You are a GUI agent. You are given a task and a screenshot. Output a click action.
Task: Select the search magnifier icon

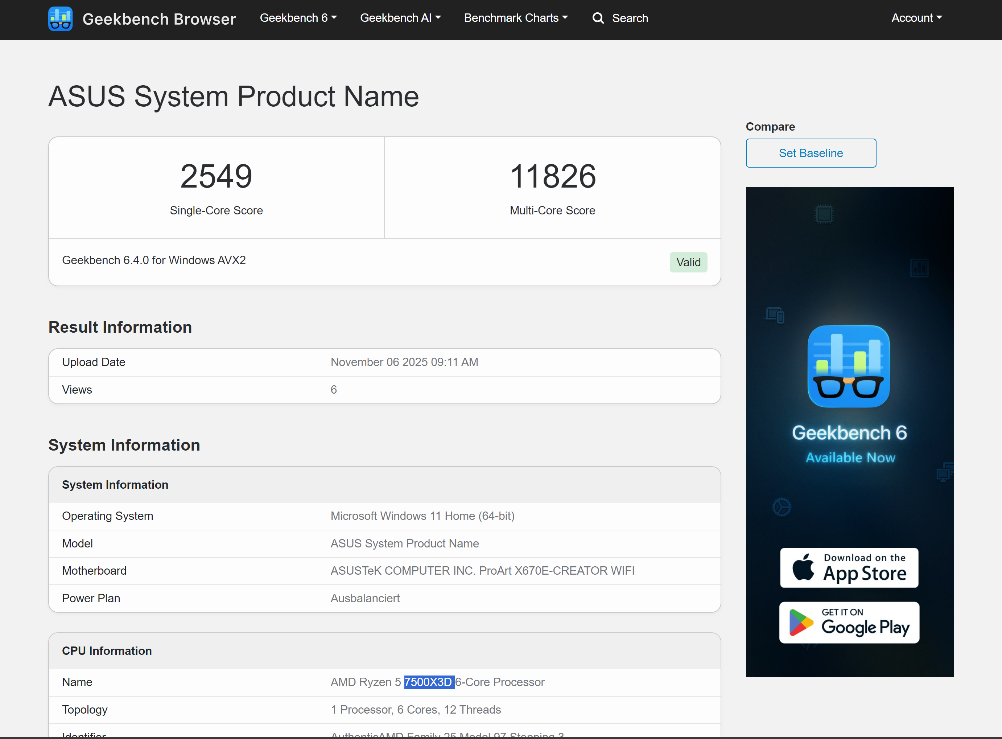(x=598, y=18)
